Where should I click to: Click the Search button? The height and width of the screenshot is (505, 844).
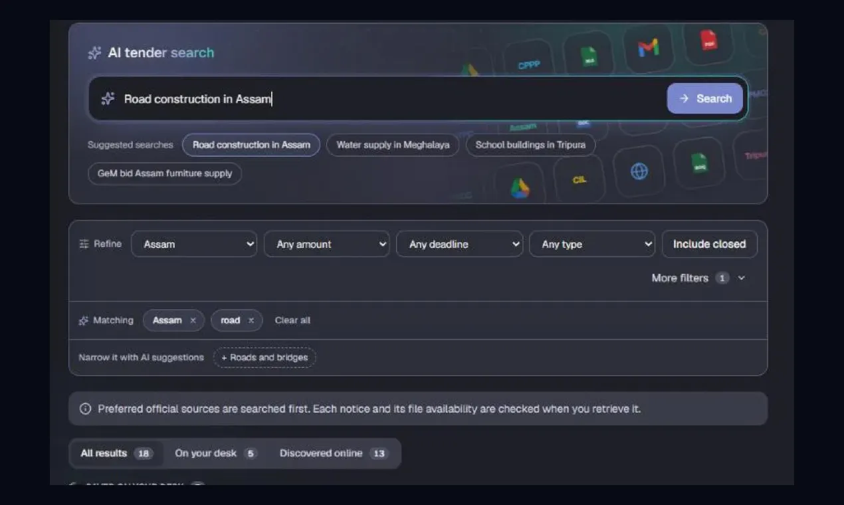point(704,98)
